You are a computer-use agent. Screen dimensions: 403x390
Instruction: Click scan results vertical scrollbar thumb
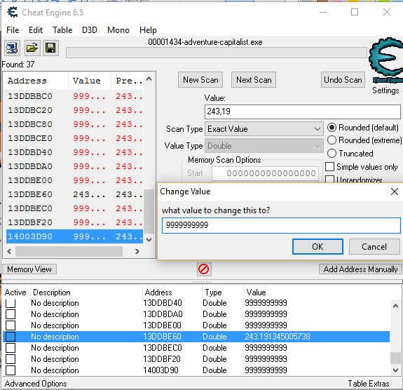point(149,211)
